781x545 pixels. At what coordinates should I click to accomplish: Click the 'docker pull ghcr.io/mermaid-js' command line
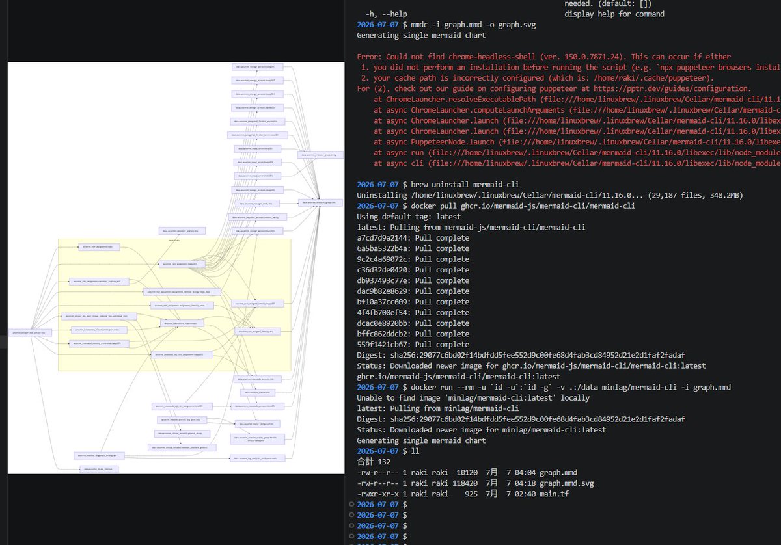523,206
